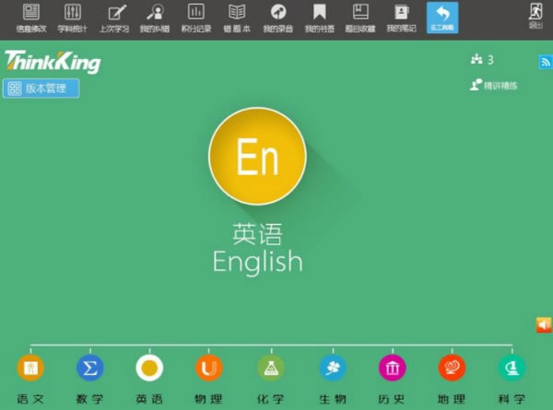Click the blue RSS feed icon
Image resolution: width=553 pixels, height=410 pixels.
[x=545, y=62]
